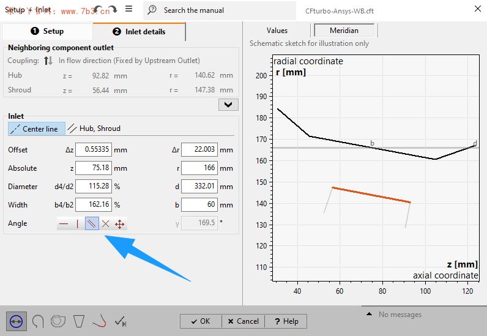This screenshot has width=487, height=336.
Task: Select Center line inlet mode
Action: coord(37,129)
